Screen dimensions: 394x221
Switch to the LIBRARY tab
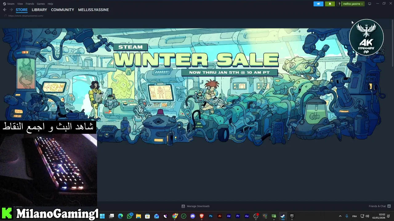[x=39, y=10]
